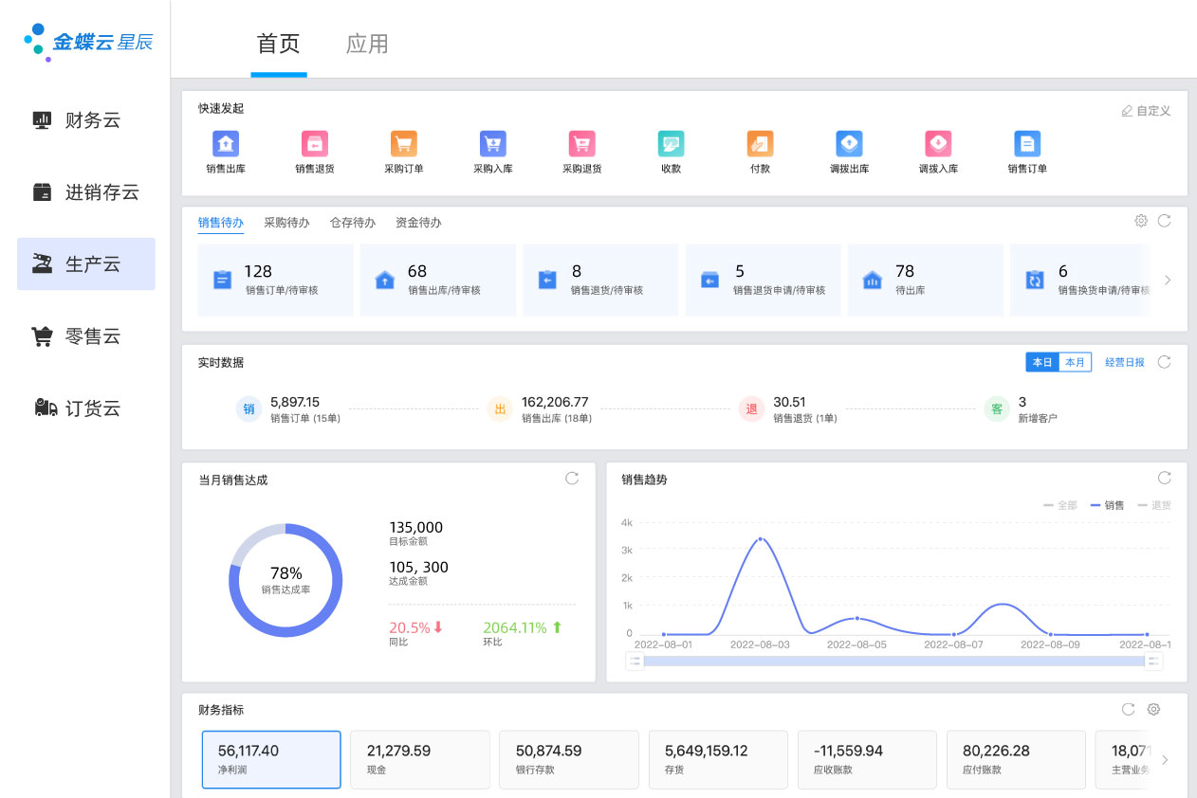Launch 调拨出库 quick action icon

(850, 143)
